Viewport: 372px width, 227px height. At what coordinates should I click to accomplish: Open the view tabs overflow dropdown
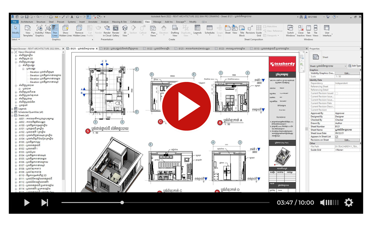tap(307, 48)
